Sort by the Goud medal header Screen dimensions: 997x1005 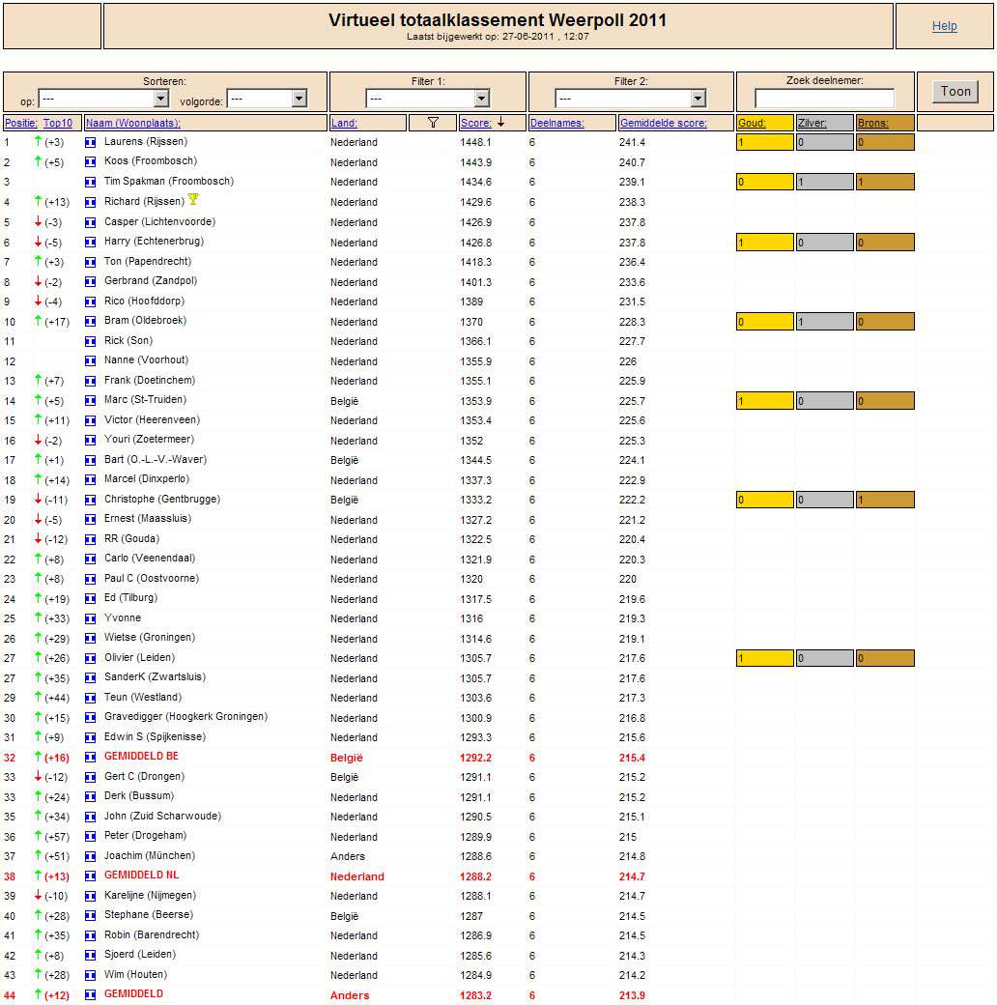[x=752, y=123]
